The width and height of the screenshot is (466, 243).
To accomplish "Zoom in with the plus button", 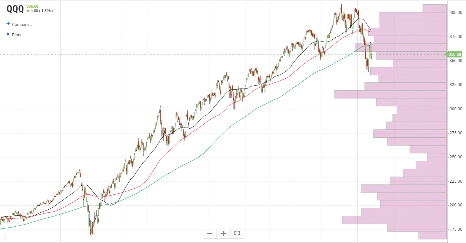I will pos(224,233).
